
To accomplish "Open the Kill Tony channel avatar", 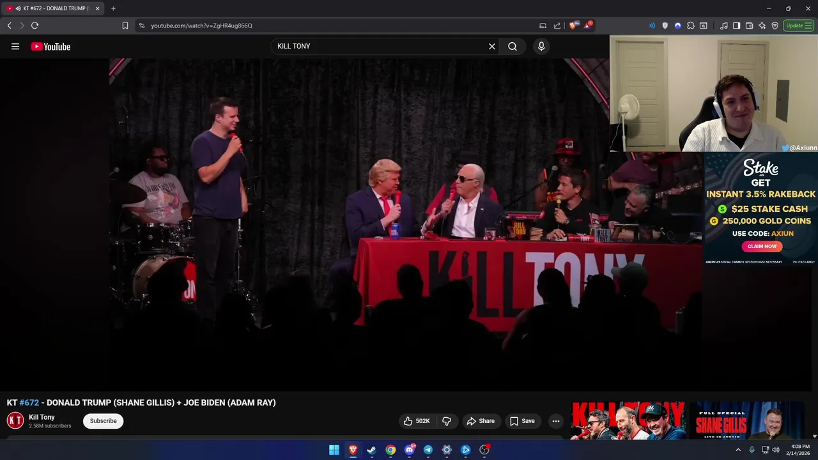I will tap(15, 420).
